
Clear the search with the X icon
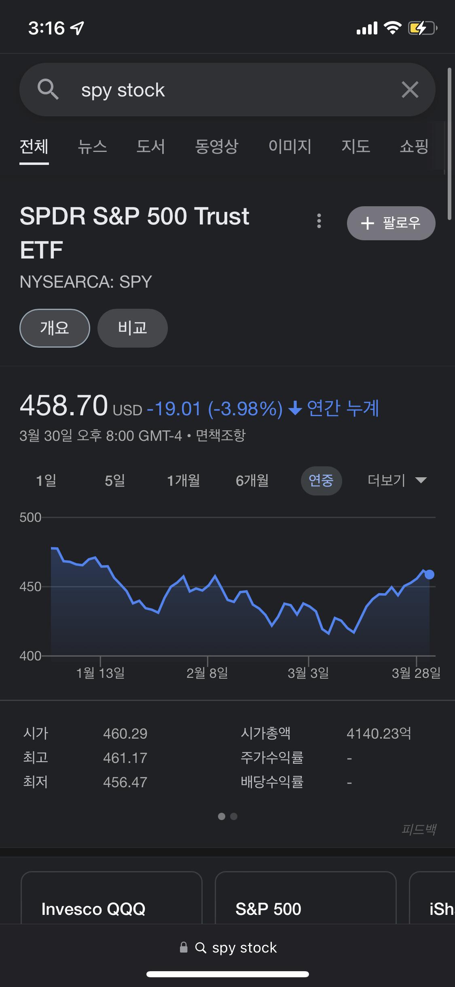pos(410,90)
